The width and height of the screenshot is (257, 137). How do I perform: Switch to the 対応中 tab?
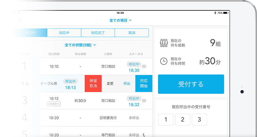64,33
